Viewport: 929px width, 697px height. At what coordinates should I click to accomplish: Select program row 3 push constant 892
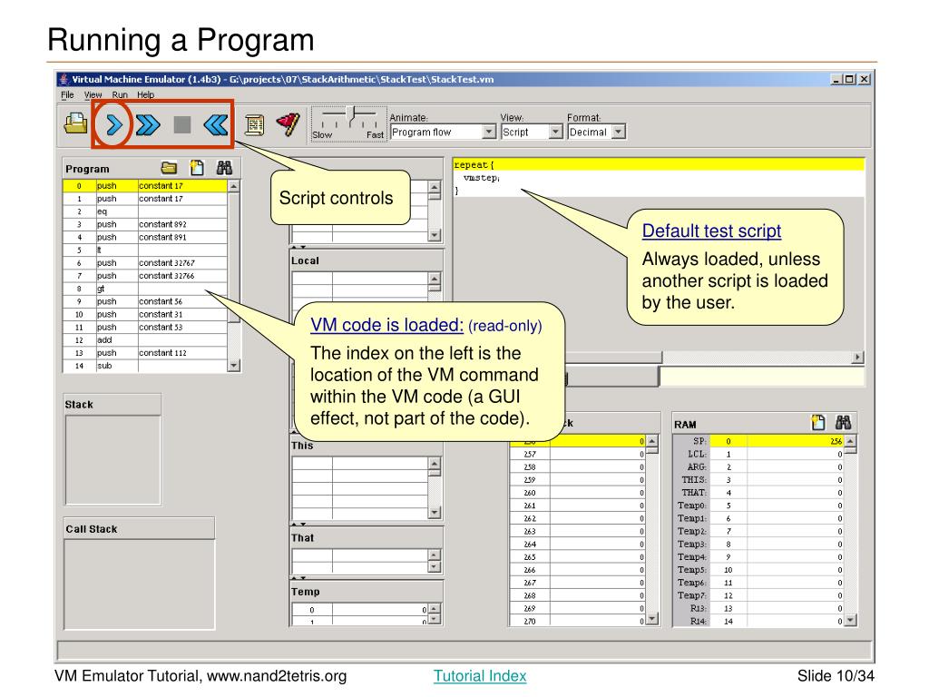[x=144, y=225]
